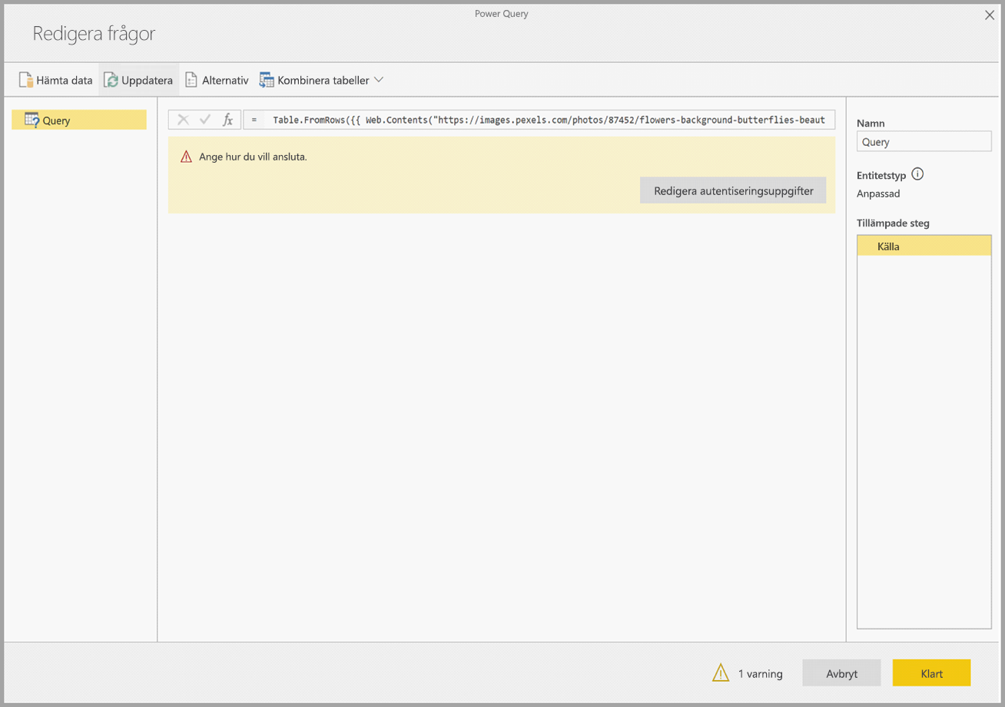Confirm formula with the checkmark icon
1005x707 pixels.
point(204,120)
